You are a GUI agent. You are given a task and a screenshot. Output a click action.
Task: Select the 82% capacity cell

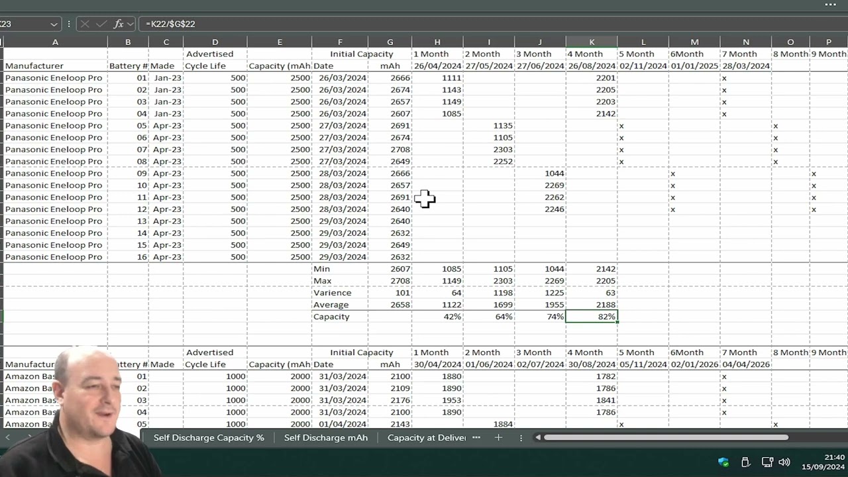click(592, 317)
